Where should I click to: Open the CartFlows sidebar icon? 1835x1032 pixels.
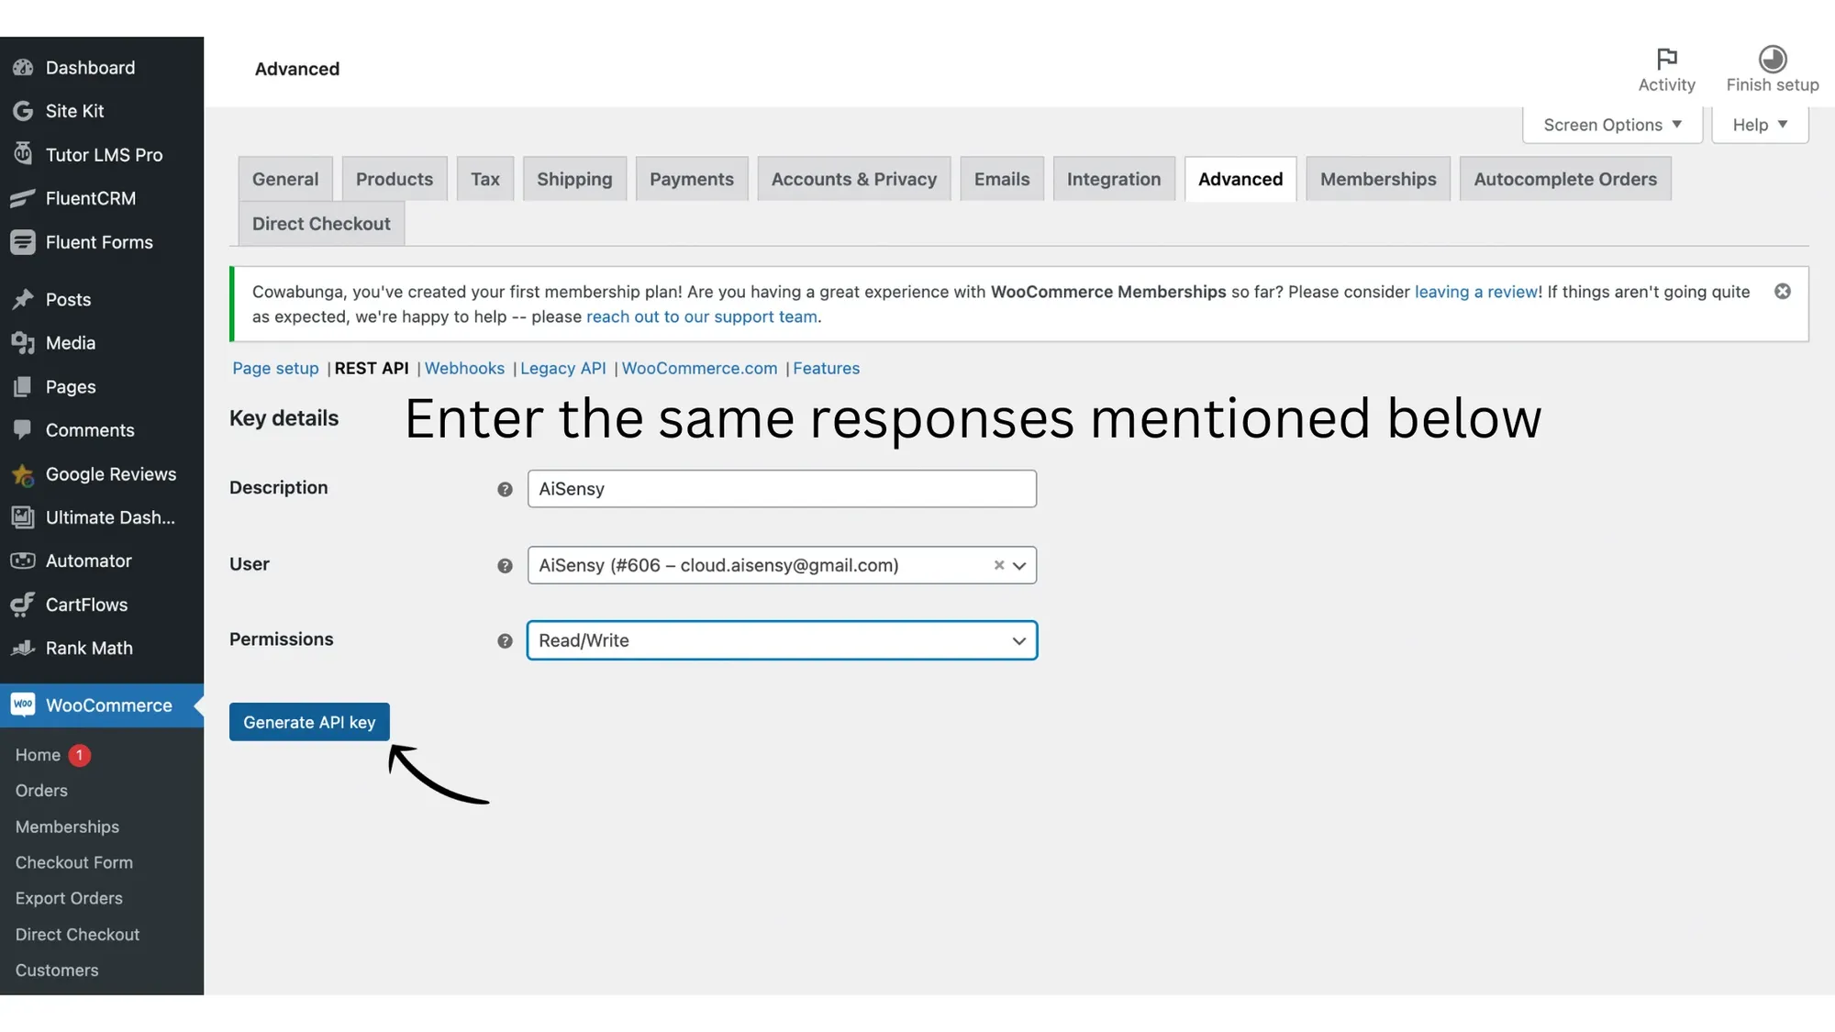(x=23, y=605)
